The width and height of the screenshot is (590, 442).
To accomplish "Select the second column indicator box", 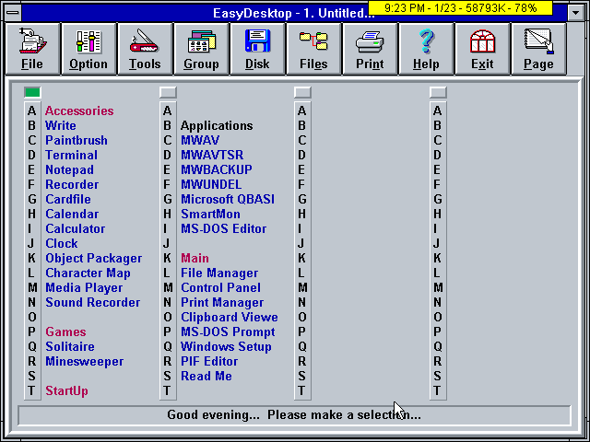I will click(168, 92).
